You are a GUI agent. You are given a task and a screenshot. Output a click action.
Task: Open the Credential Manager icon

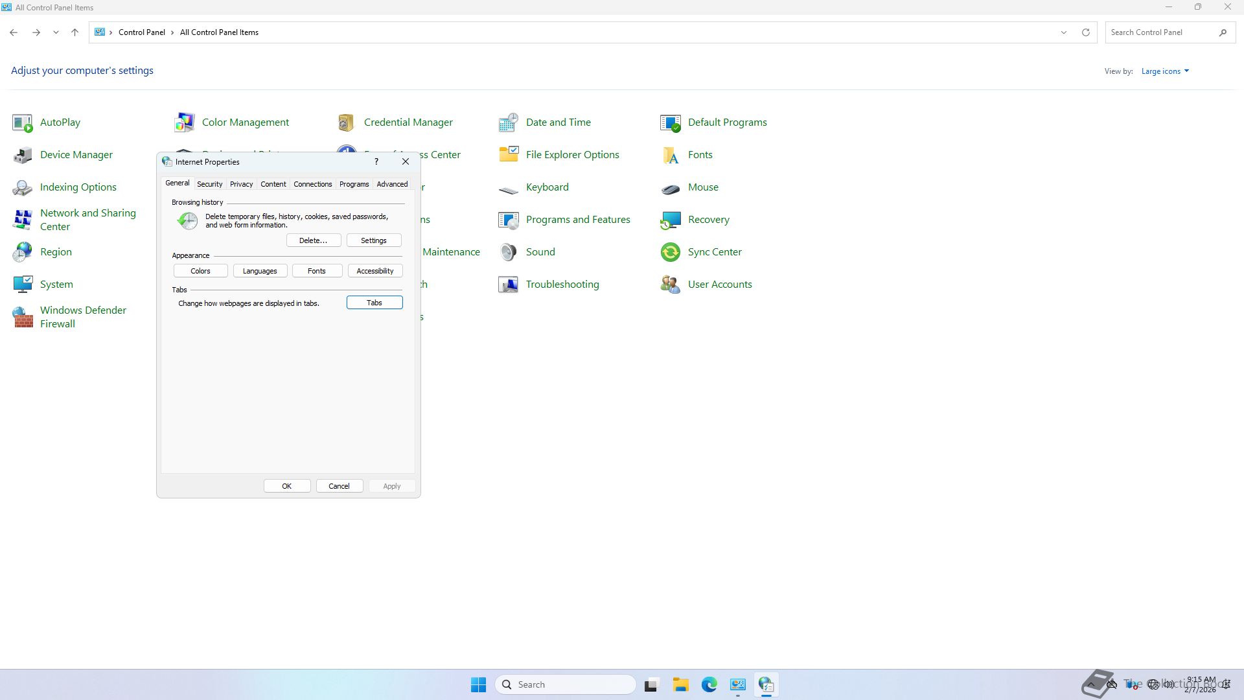pos(346,122)
